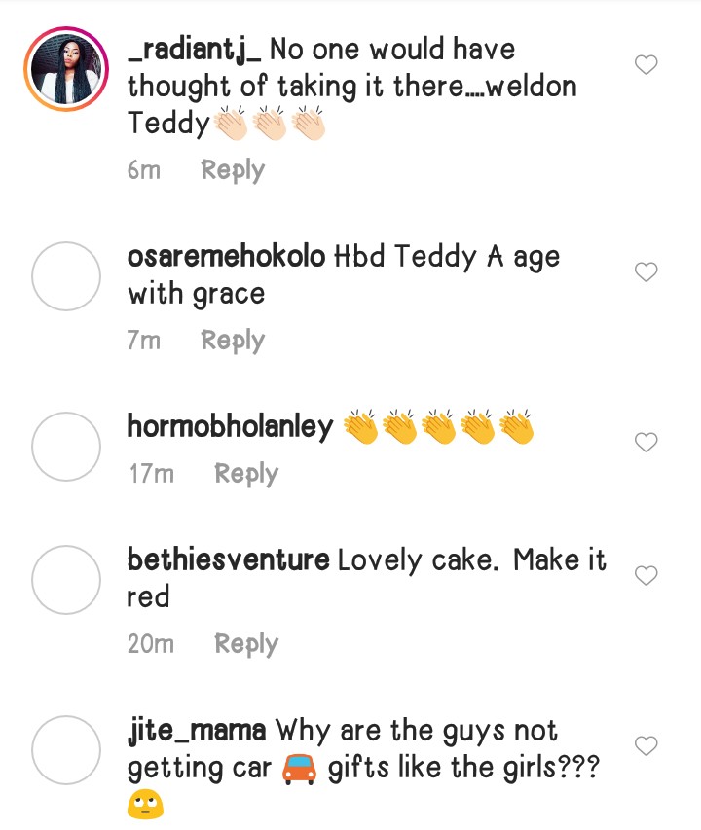Viewport: 701px width, 830px height.
Task: Open _radiantj_ profile picture
Action: pyautogui.click(x=66, y=65)
